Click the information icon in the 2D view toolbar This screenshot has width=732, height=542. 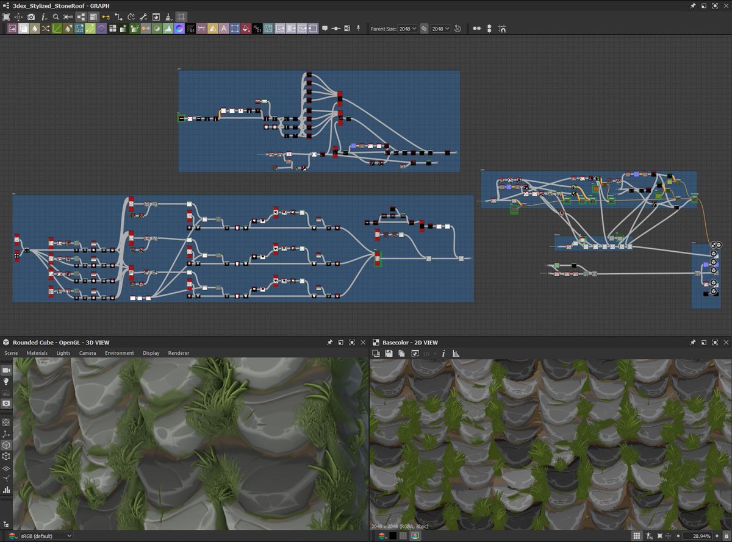[443, 353]
